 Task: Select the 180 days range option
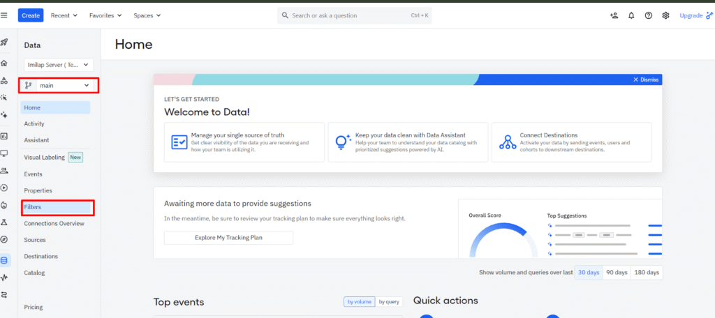[646, 273]
